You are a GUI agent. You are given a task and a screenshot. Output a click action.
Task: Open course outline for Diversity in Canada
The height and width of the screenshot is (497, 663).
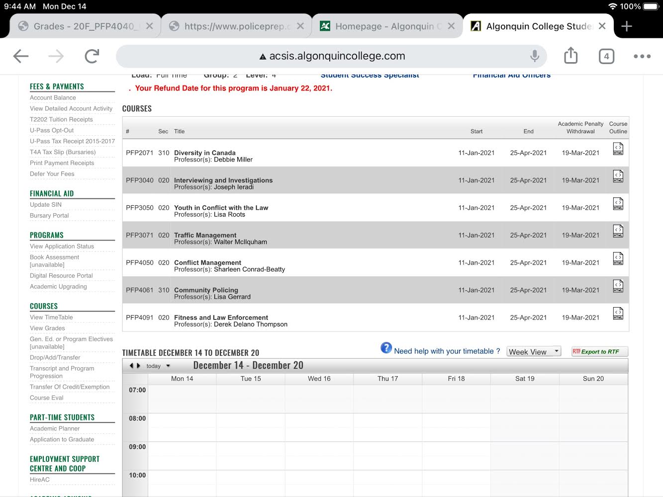click(x=618, y=149)
